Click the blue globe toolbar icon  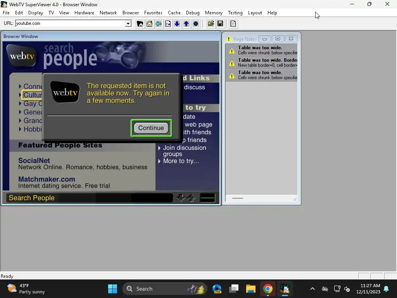click(x=196, y=24)
